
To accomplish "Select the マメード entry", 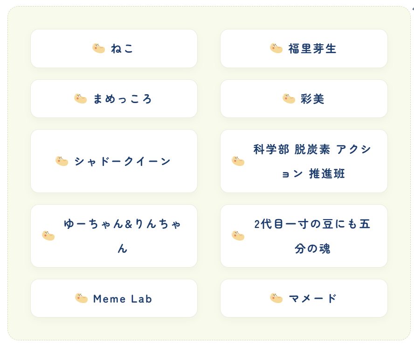I will (x=304, y=298).
